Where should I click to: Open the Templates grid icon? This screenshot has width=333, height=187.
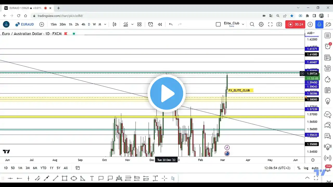pos(139,24)
